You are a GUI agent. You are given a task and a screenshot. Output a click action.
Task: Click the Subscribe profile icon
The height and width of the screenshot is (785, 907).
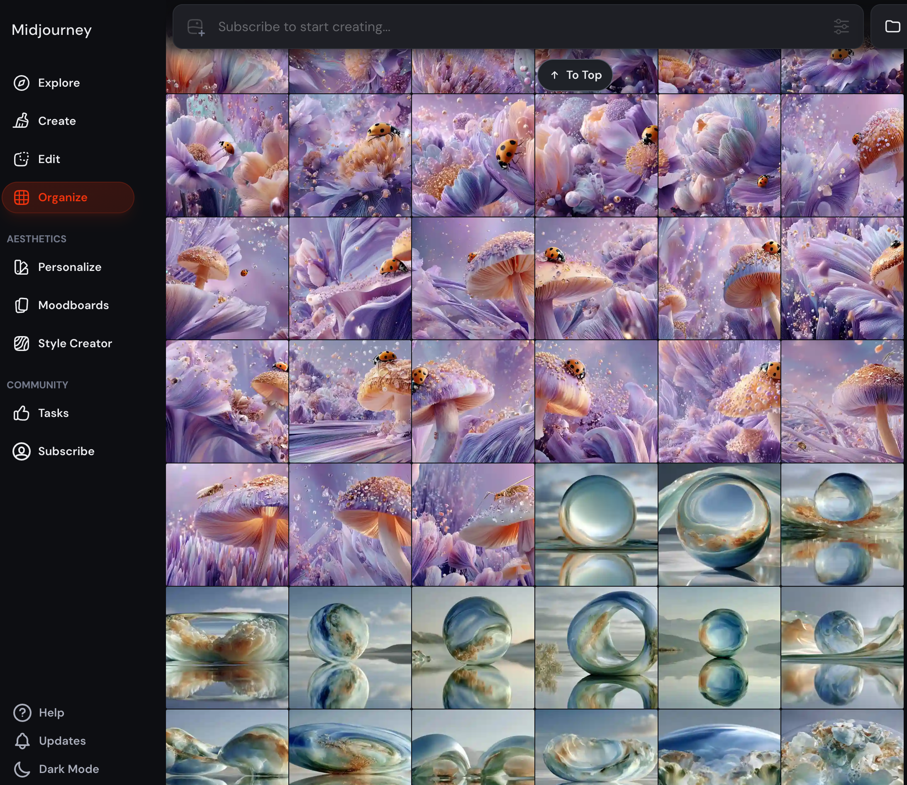pos(21,451)
